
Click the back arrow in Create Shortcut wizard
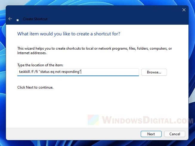10,19
